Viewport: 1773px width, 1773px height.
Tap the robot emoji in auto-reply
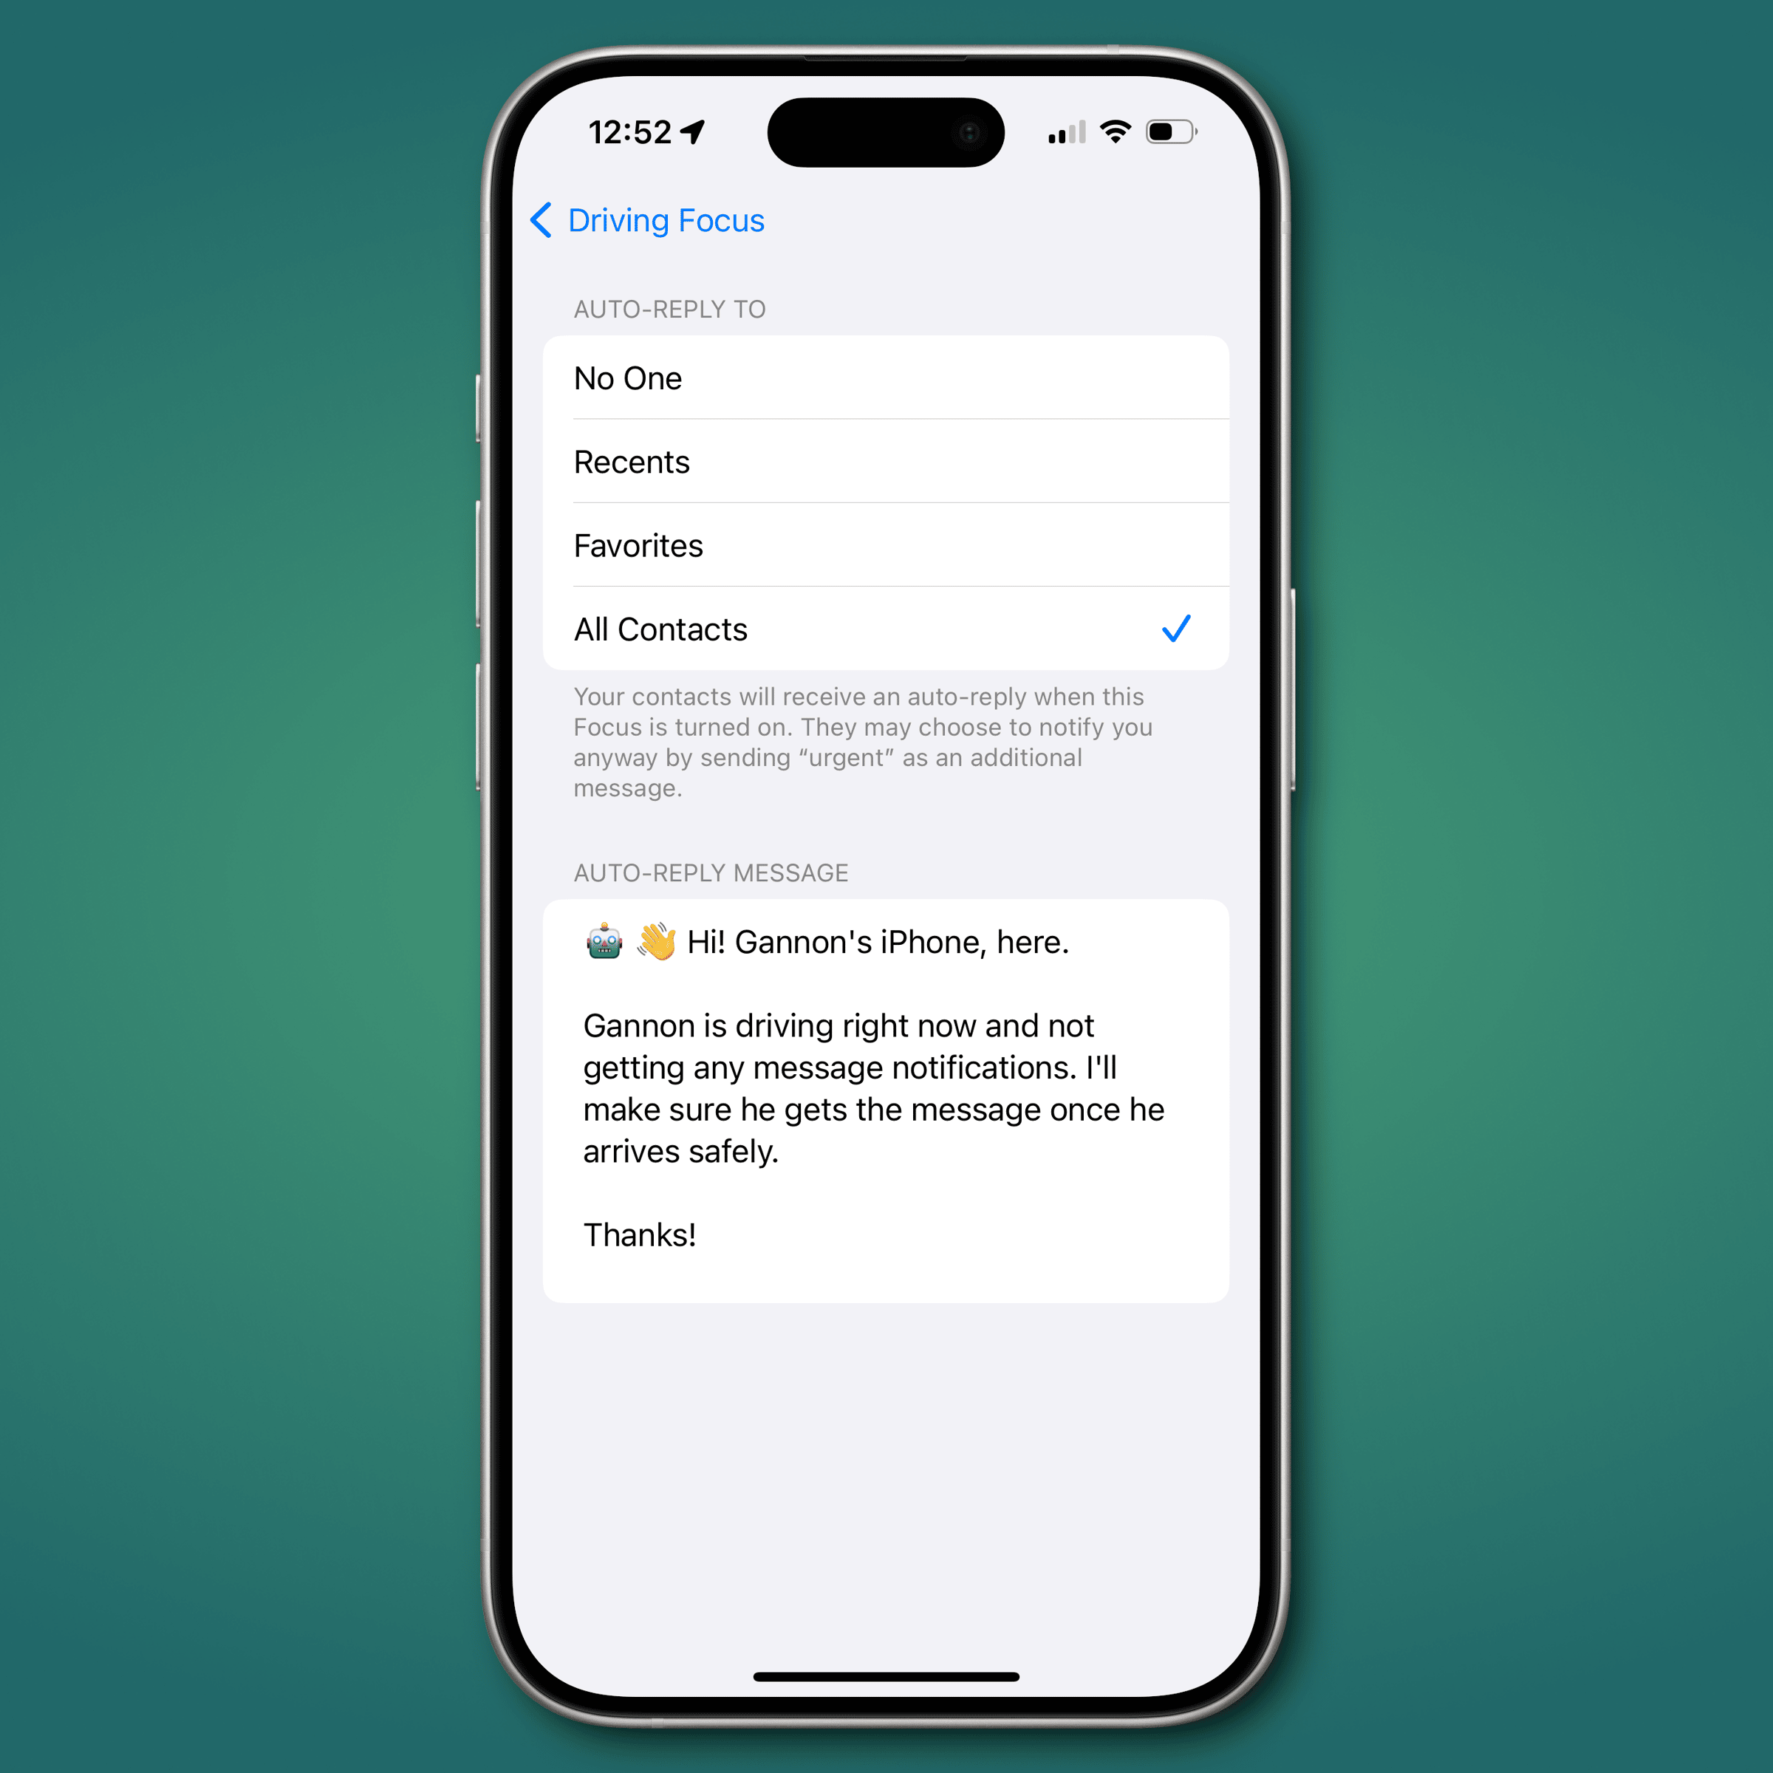601,940
